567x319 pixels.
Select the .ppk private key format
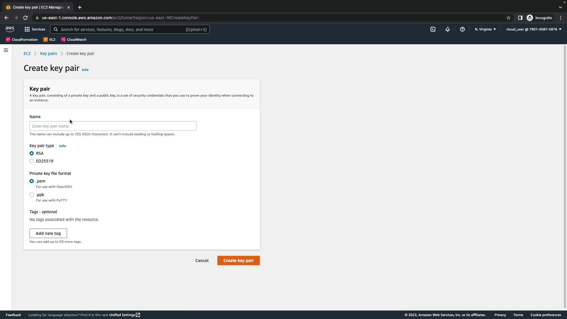[32, 195]
